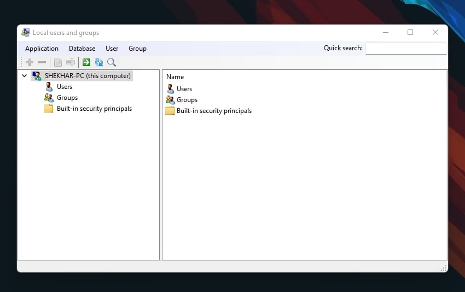
Task: Maximize the Local users and groups window
Action: coord(410,32)
